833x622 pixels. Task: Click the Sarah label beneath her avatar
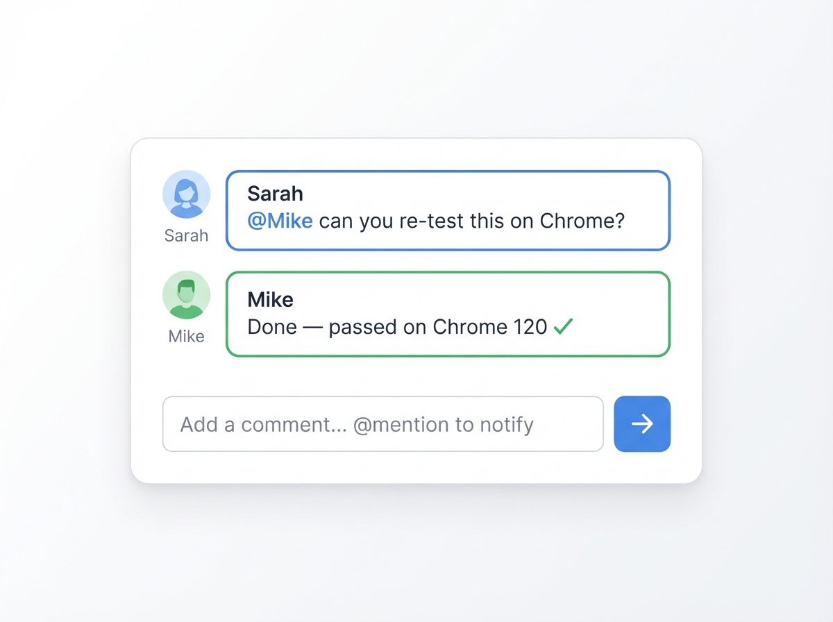click(186, 236)
